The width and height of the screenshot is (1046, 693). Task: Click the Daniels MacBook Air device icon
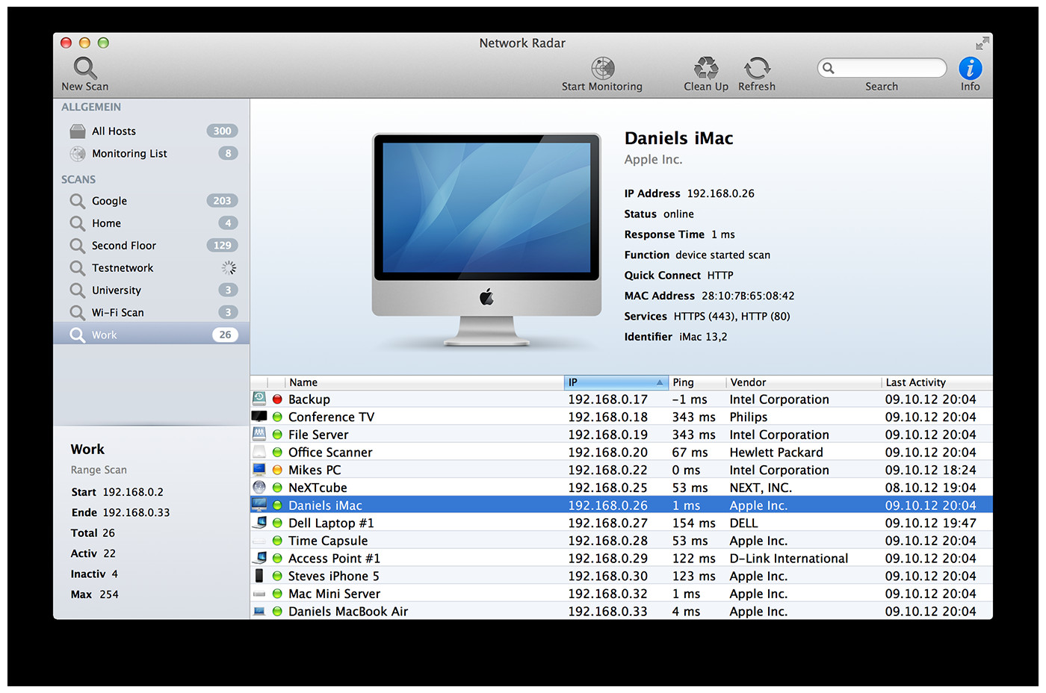tap(259, 611)
